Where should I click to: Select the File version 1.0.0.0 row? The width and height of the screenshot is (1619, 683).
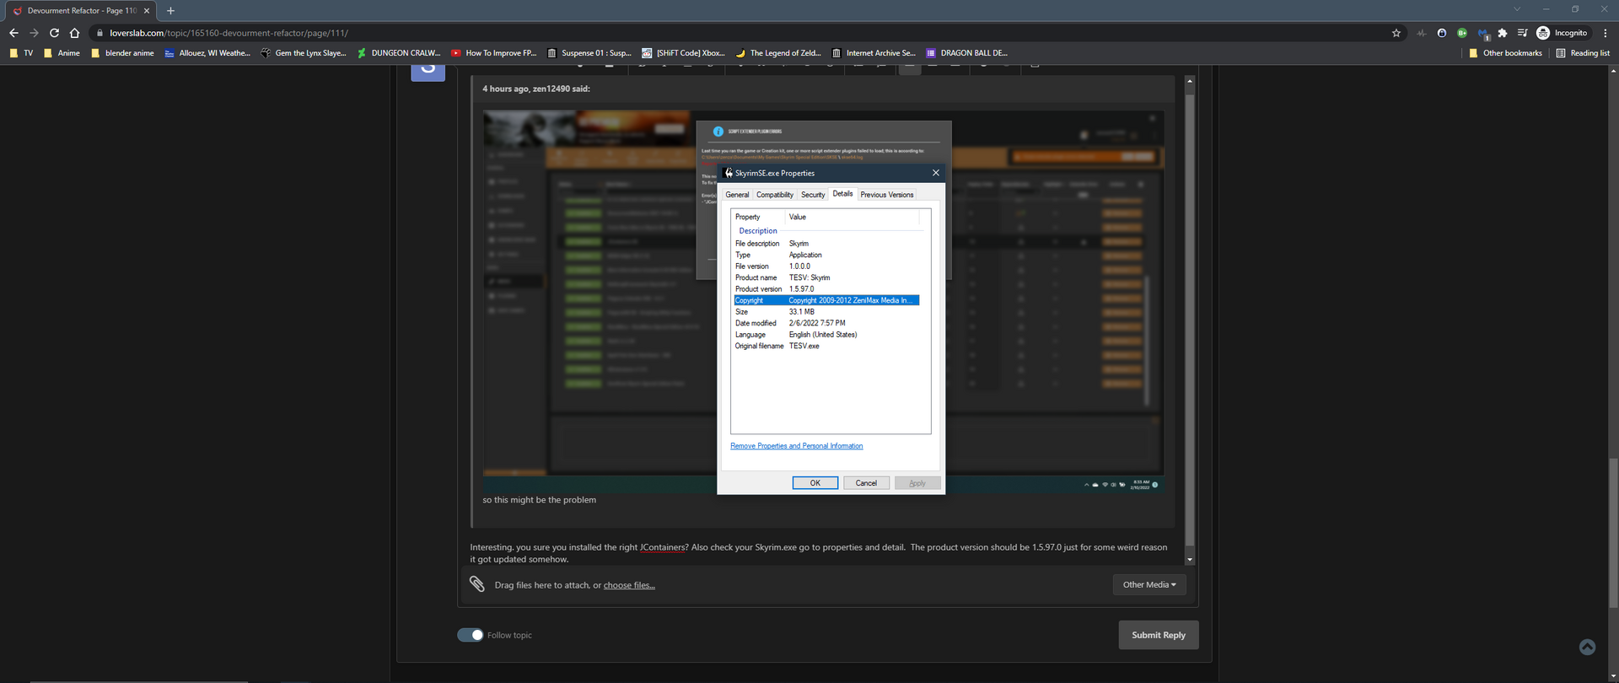coord(826,266)
